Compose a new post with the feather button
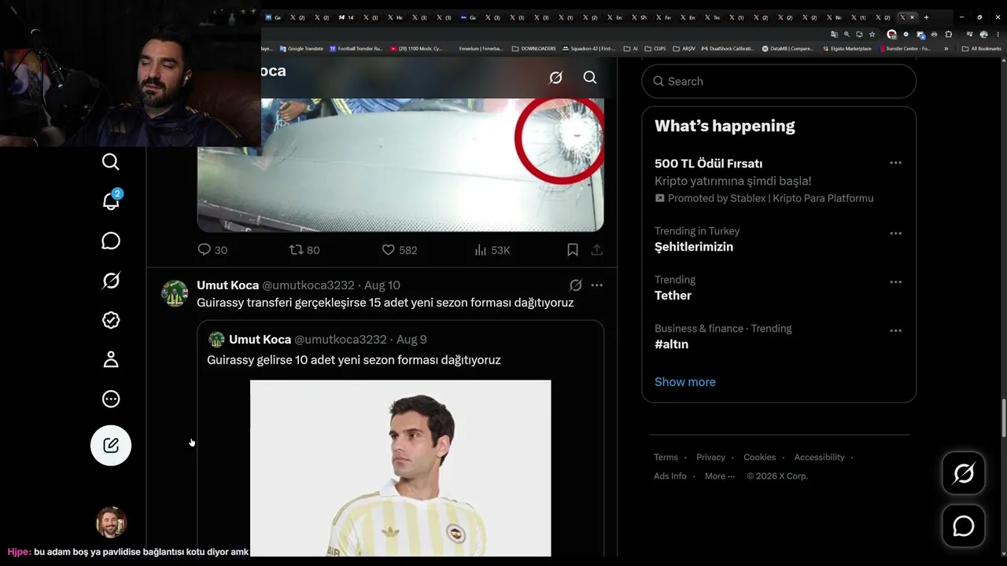 point(111,445)
